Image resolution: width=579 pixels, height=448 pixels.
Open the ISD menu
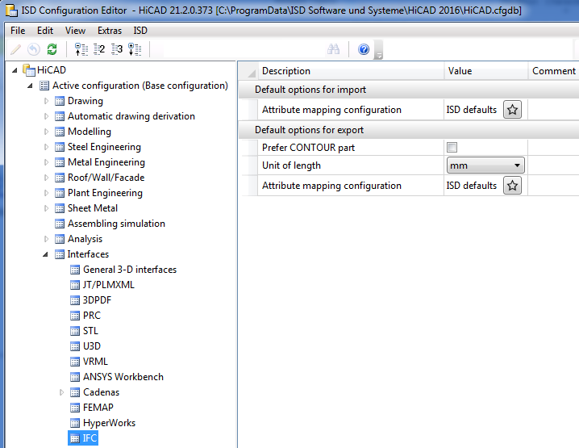tap(140, 31)
